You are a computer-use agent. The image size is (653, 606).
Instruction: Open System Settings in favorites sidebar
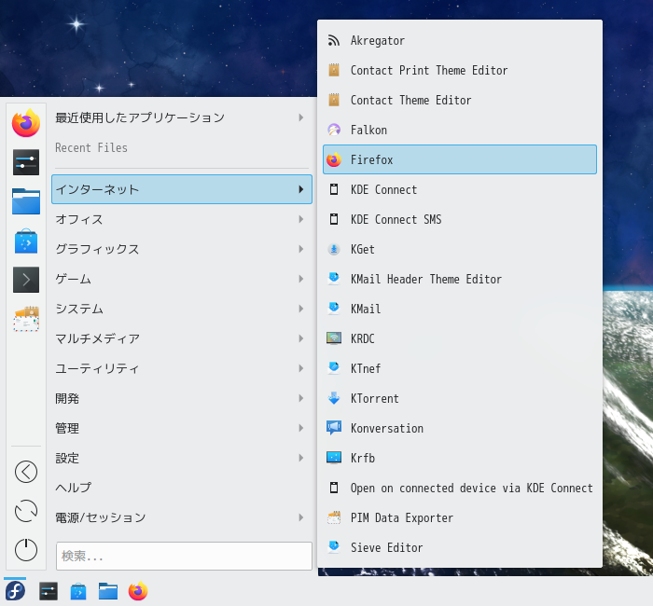coord(26,162)
